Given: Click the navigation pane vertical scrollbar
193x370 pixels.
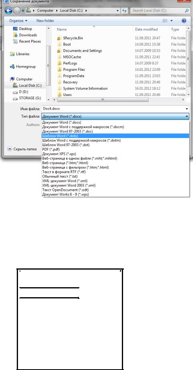Looking at the screenshot, I should coord(48,65).
